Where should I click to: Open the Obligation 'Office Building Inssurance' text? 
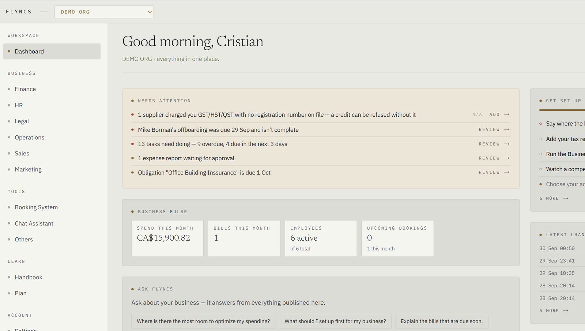[x=204, y=173]
